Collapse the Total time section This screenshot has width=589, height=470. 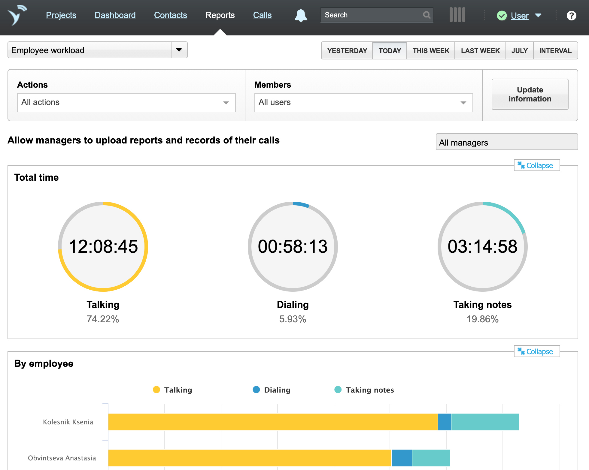536,165
